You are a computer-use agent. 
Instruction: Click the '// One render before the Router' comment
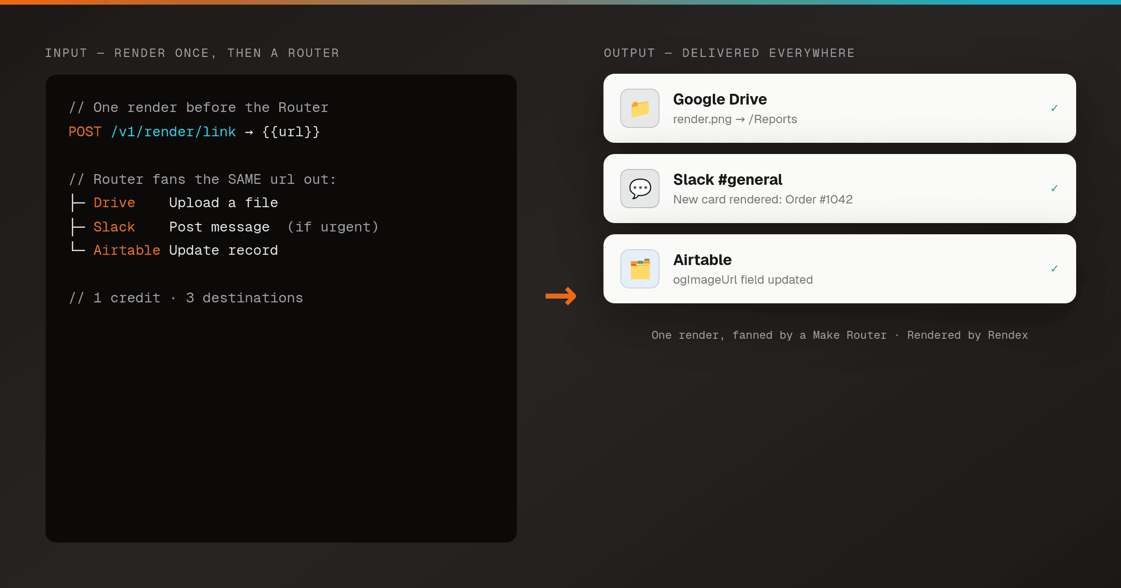(199, 108)
